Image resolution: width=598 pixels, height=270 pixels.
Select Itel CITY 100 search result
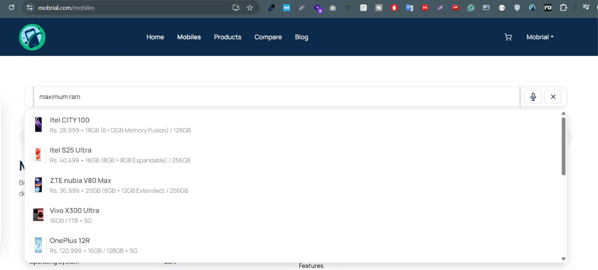292,125
